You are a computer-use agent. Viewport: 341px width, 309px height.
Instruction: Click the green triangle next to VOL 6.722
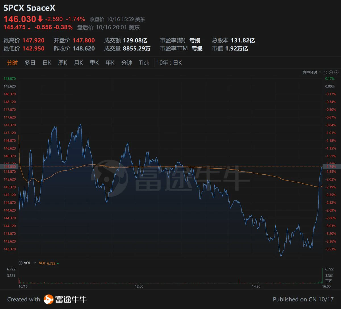point(58,264)
